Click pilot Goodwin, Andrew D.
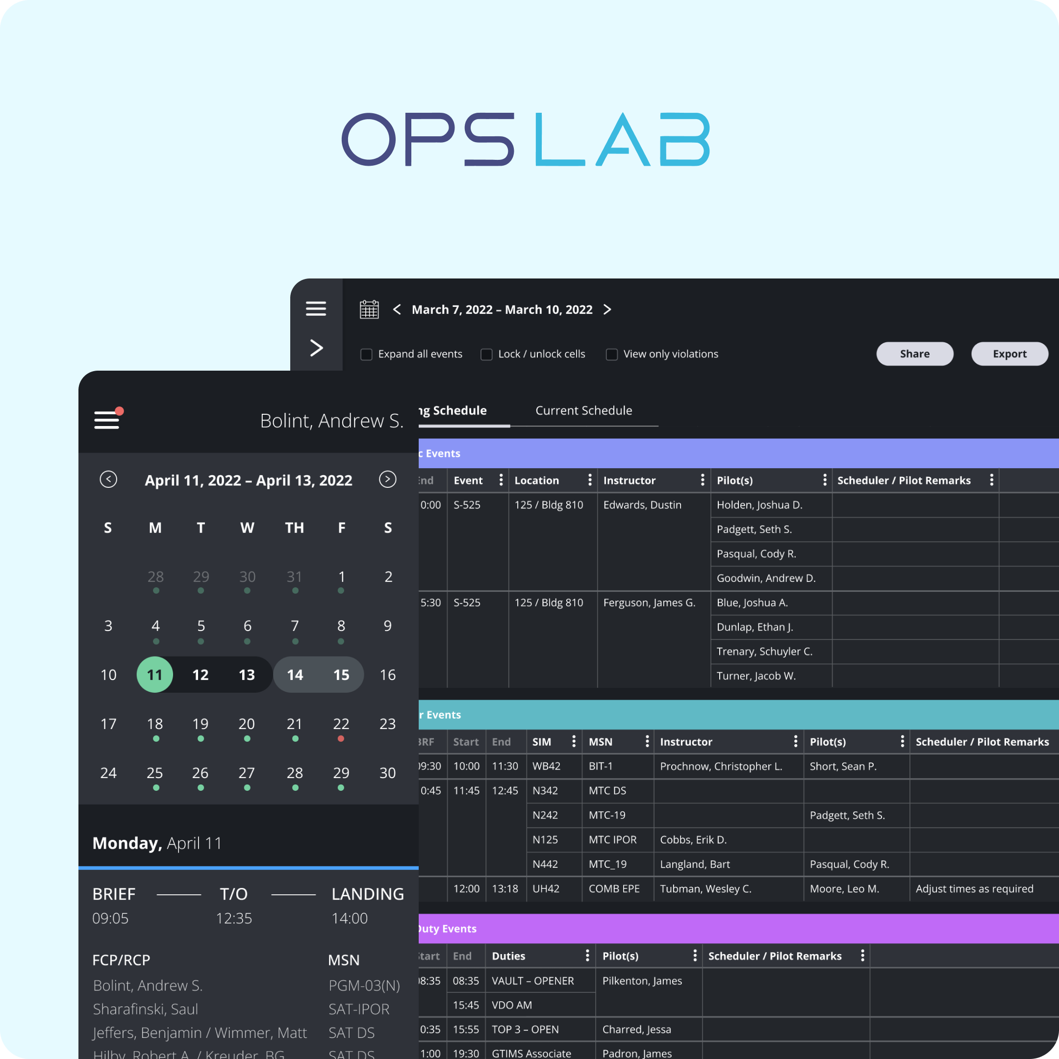This screenshot has height=1059, width=1059. [766, 578]
